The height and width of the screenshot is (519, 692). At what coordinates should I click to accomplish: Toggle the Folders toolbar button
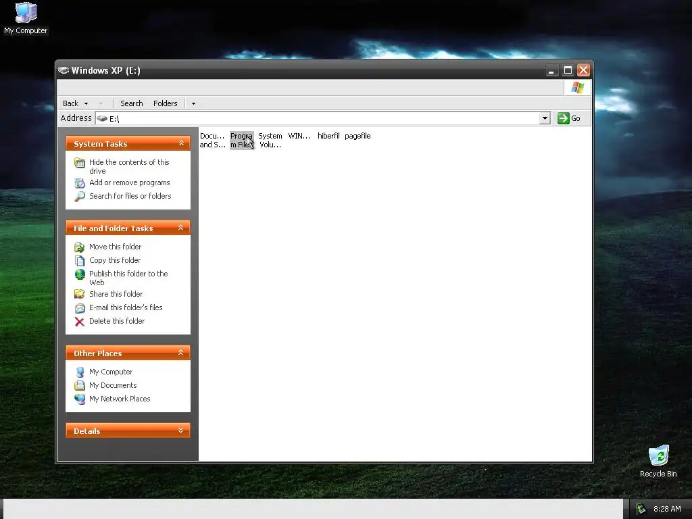click(166, 103)
